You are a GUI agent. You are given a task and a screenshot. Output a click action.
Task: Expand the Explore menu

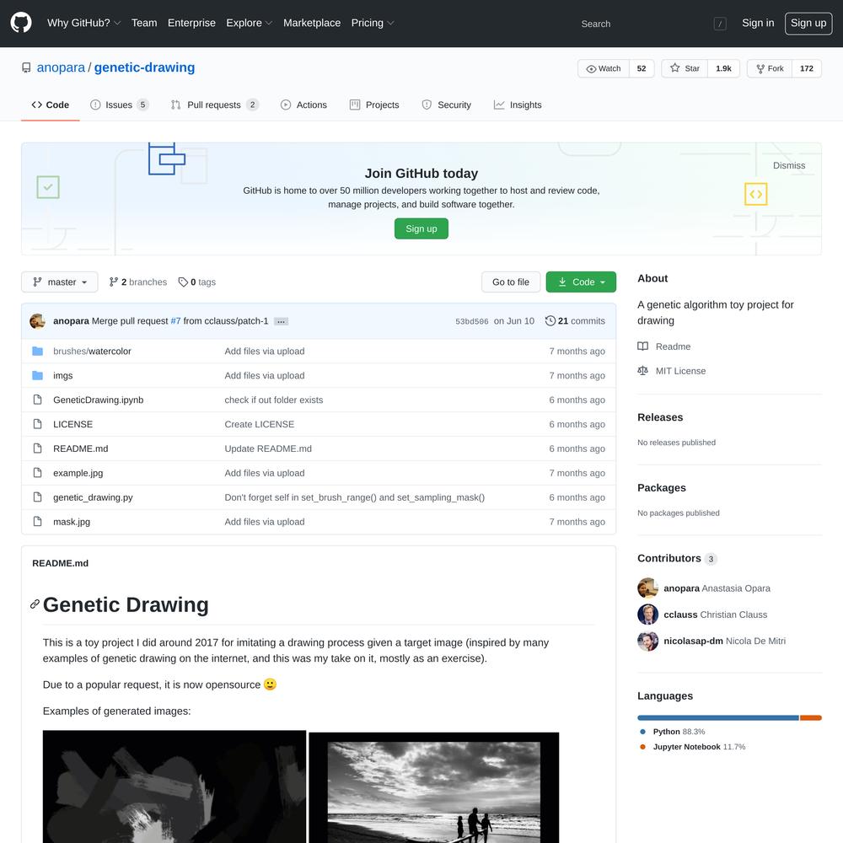coord(249,23)
